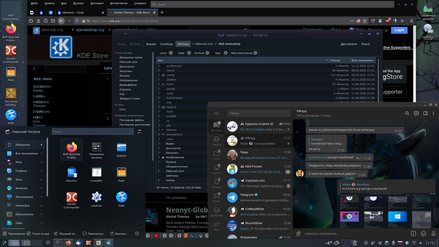
Task: Focus the Telegram Поиск search field
Action: 259,113
